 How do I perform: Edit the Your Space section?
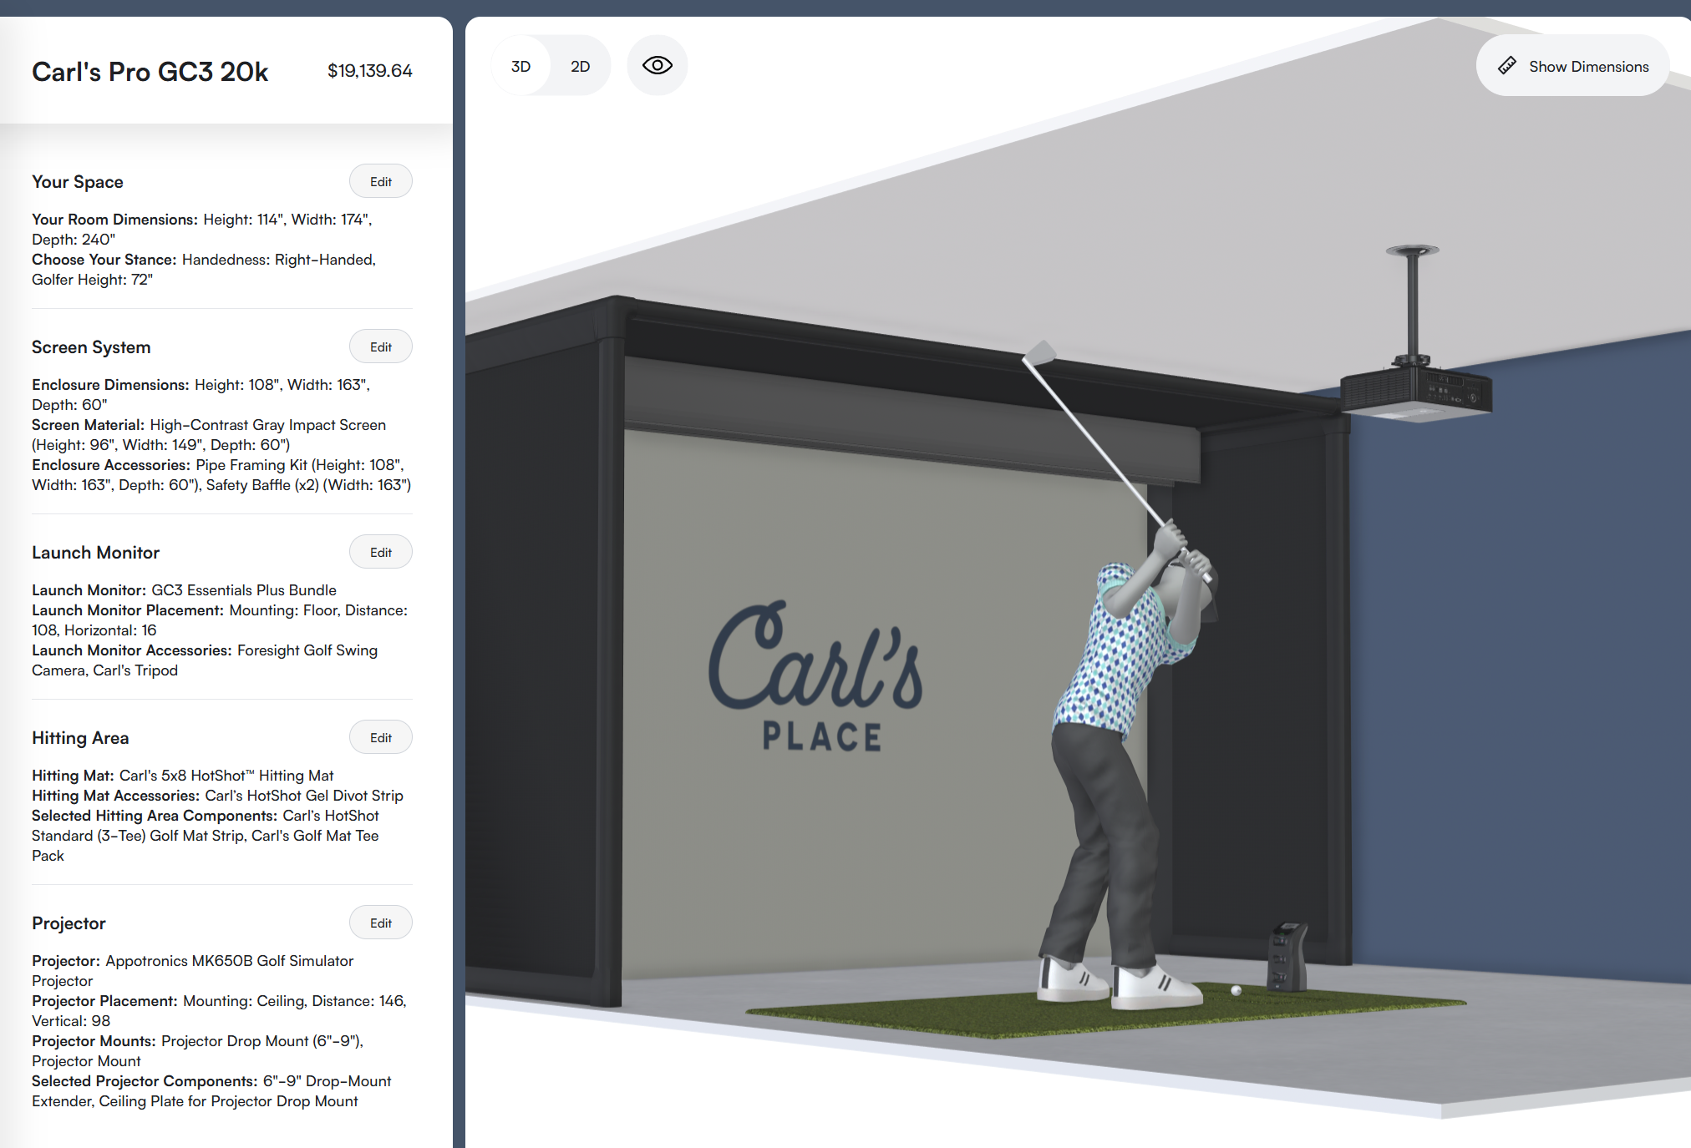[381, 181]
